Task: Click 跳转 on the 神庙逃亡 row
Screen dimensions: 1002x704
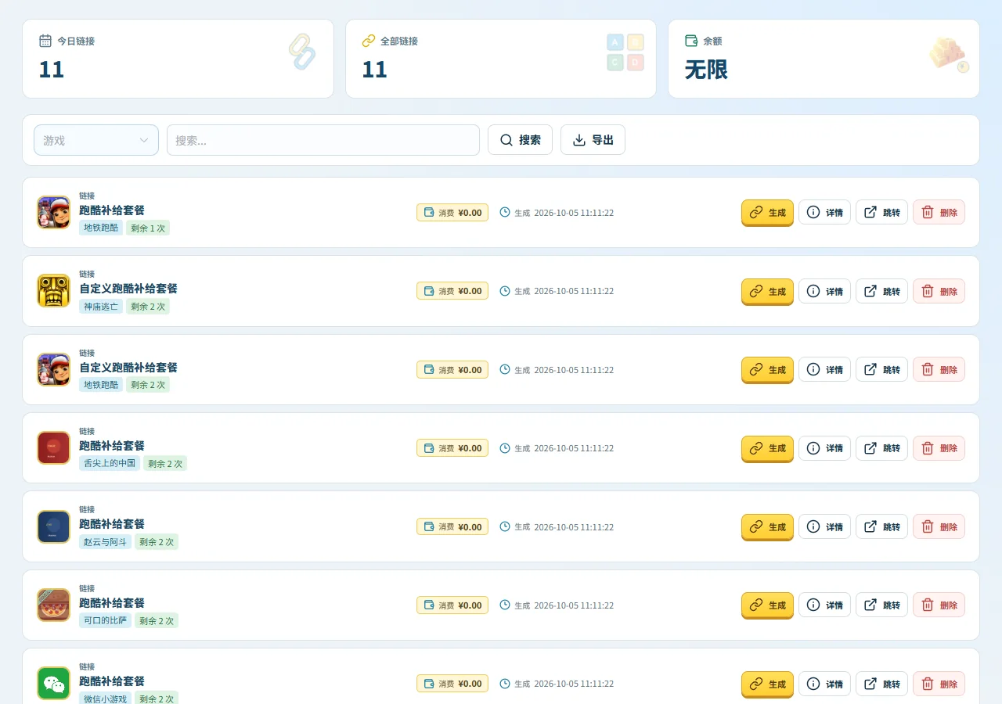Action: tap(881, 291)
